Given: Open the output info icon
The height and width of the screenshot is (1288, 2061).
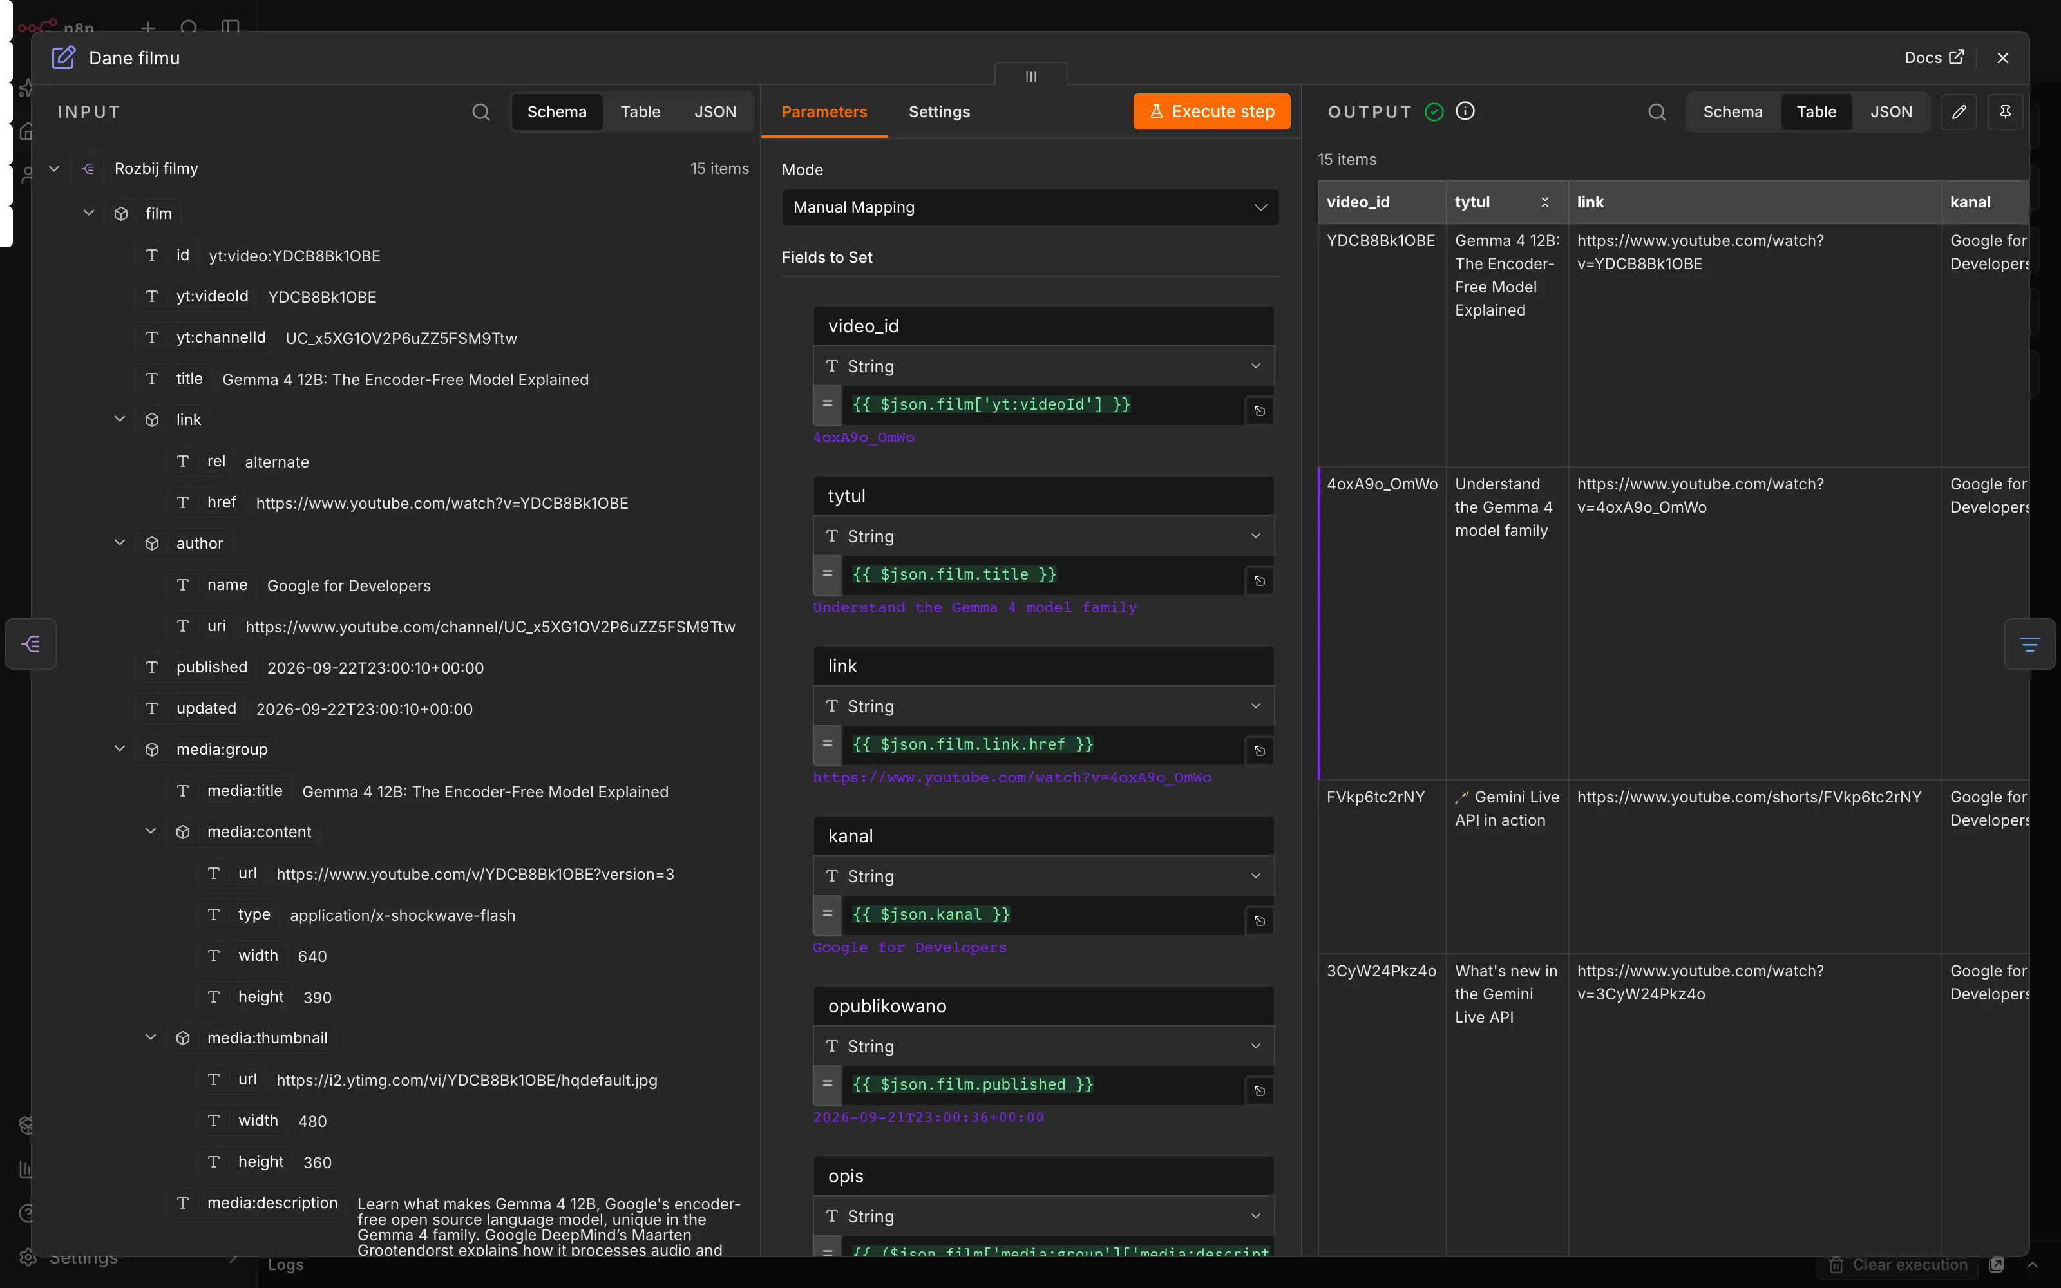Looking at the screenshot, I should (1465, 111).
